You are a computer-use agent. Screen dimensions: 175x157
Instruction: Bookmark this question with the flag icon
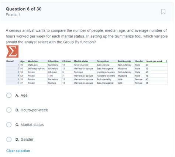click(163, 11)
